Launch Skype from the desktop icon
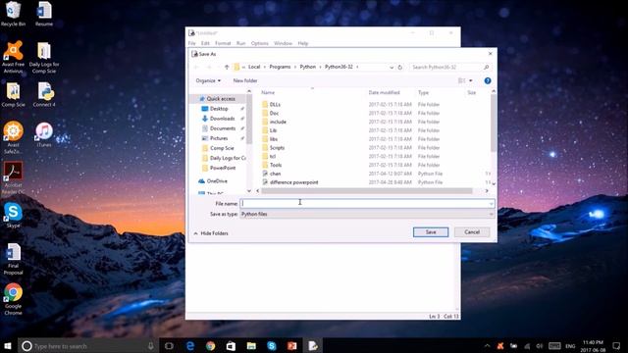 pos(13,215)
